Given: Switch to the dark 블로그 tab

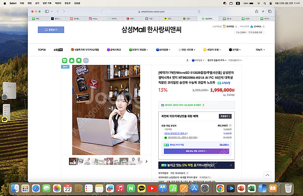Looking at the screenshot, I should (x=56, y=19).
